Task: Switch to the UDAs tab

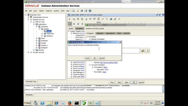Action: click(x=119, y=33)
